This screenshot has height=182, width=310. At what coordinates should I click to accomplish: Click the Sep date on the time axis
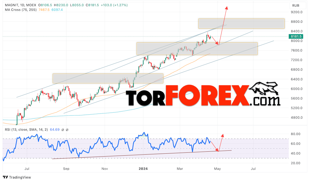click(66, 169)
